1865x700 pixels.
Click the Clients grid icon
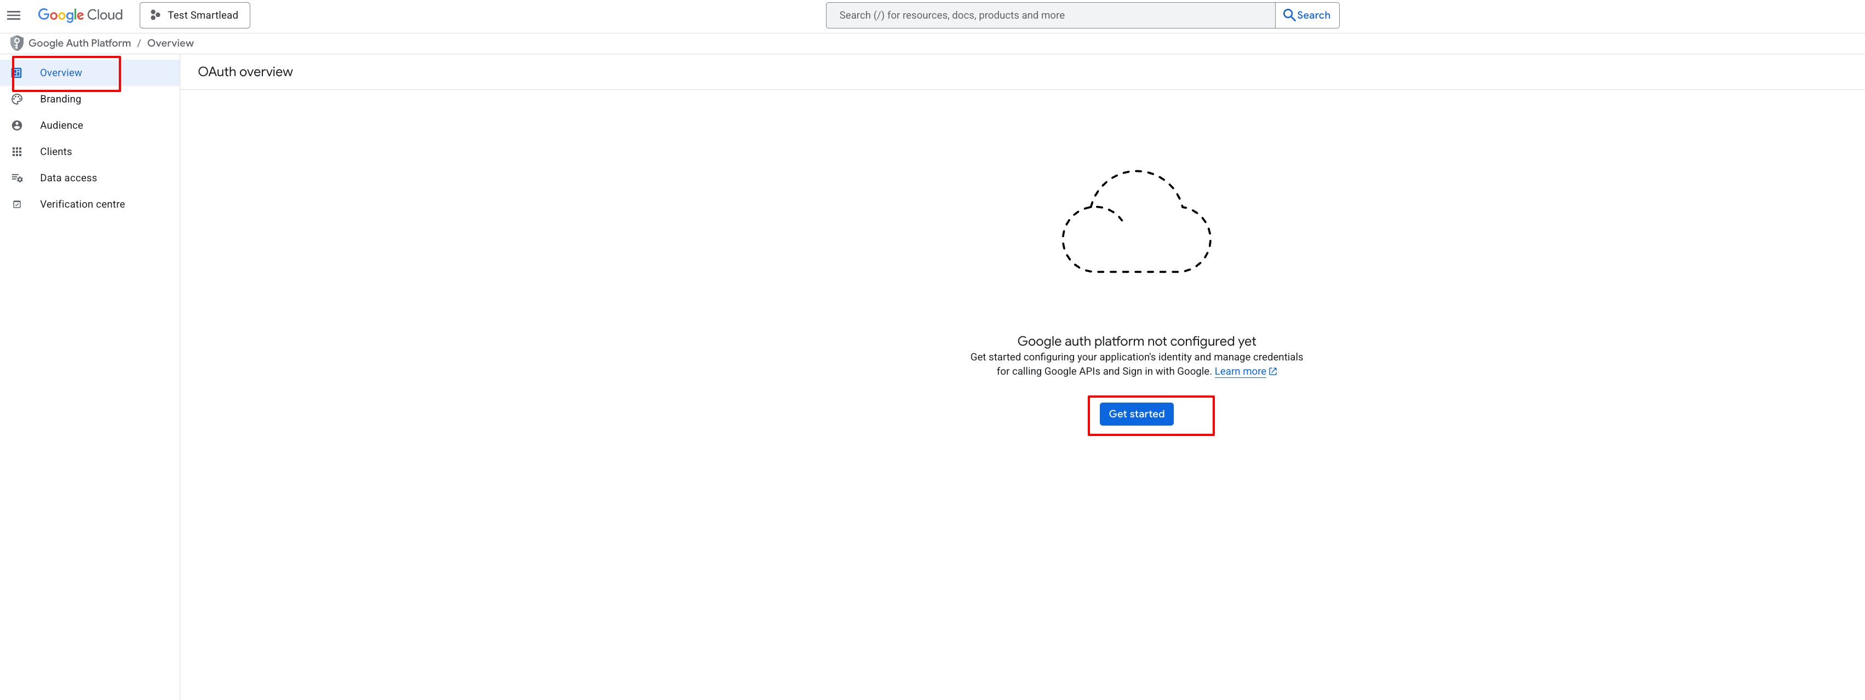pyautogui.click(x=18, y=152)
